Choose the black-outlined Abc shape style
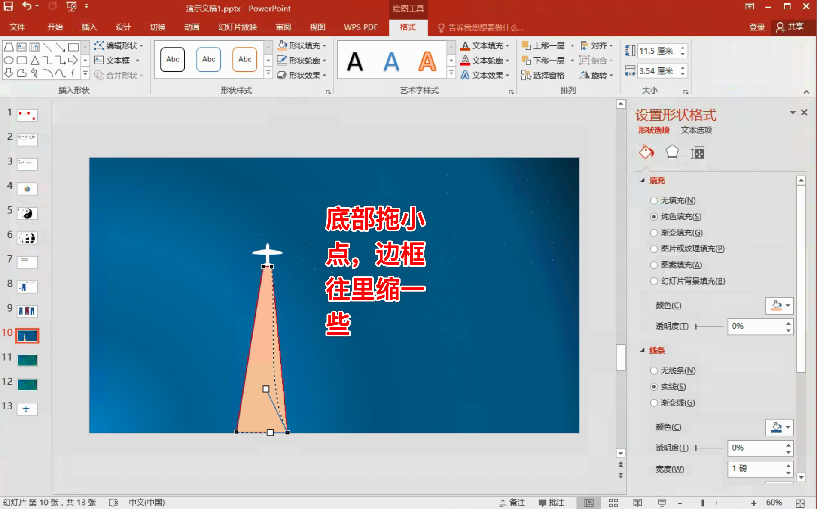This screenshot has width=817, height=509. pos(173,59)
